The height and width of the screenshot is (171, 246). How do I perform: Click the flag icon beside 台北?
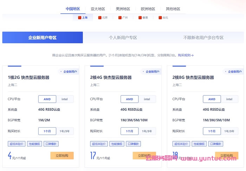click(160, 17)
